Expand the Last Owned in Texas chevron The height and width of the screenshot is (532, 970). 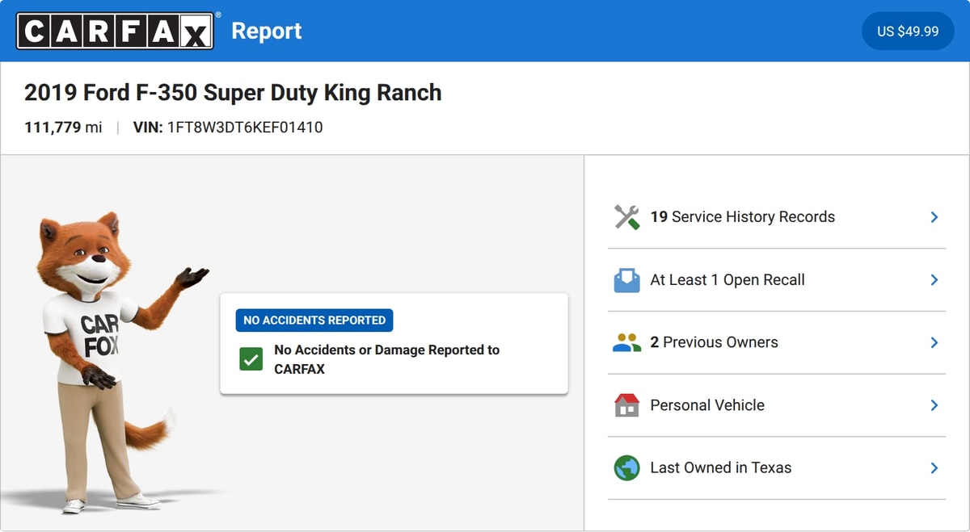point(934,468)
